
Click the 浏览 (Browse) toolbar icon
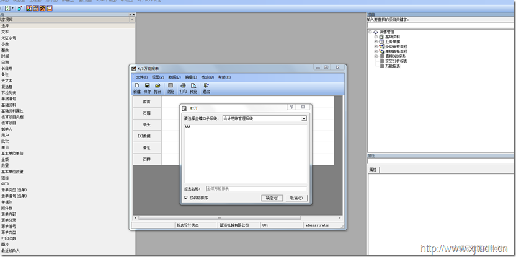170,85
